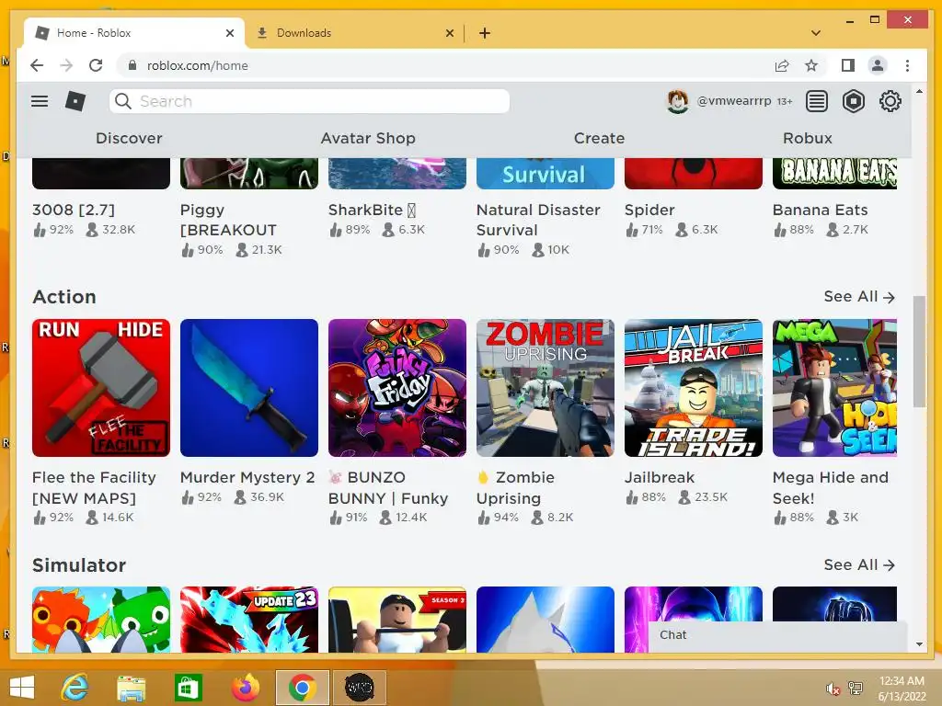Viewport: 942px width, 706px height.
Task: Open the Flee the Facility thumbnail
Action: click(x=101, y=388)
